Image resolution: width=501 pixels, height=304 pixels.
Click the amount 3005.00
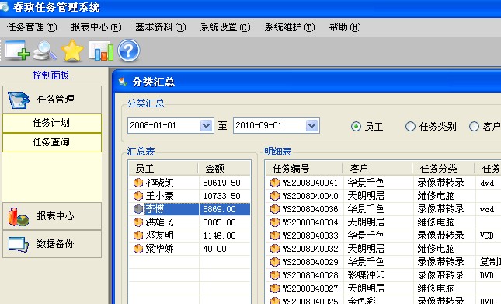220,222
